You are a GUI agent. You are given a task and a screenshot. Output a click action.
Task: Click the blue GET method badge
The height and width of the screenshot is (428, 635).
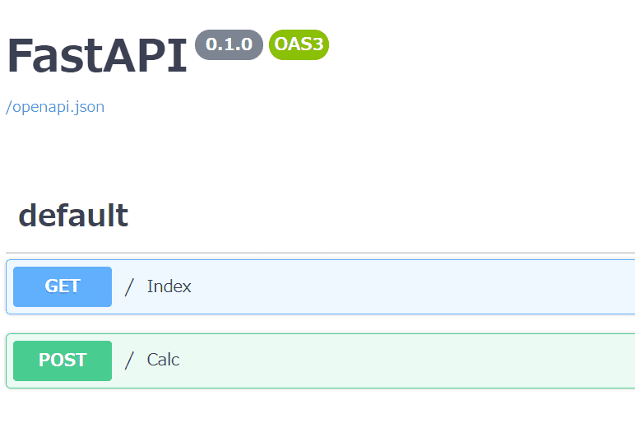(x=63, y=286)
